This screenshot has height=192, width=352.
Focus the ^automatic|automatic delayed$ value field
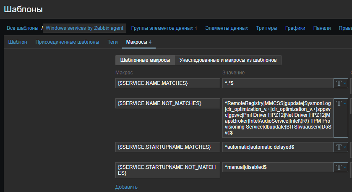pos(277,147)
